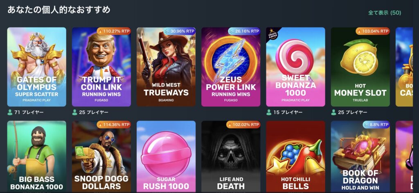Viewport: 419px width, 193px height.
Task: Open Snoop Dogg Dollars slot
Action: coord(101,157)
